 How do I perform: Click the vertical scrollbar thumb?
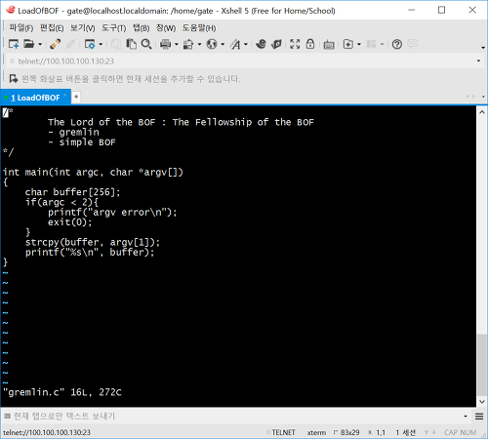[x=482, y=364]
